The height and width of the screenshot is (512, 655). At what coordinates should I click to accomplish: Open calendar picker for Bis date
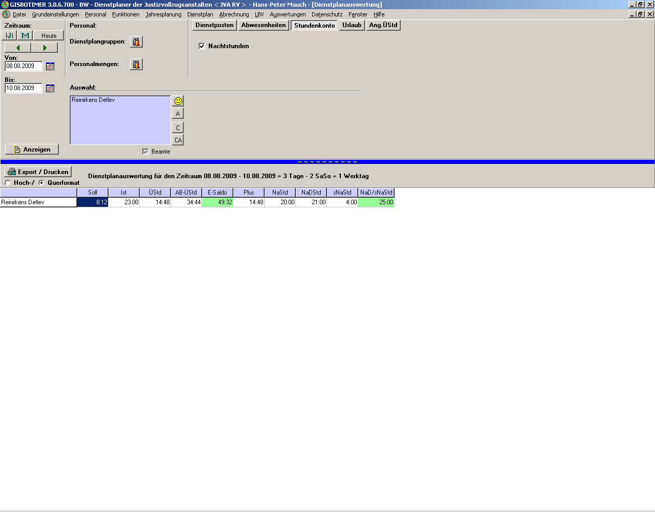[x=50, y=89]
